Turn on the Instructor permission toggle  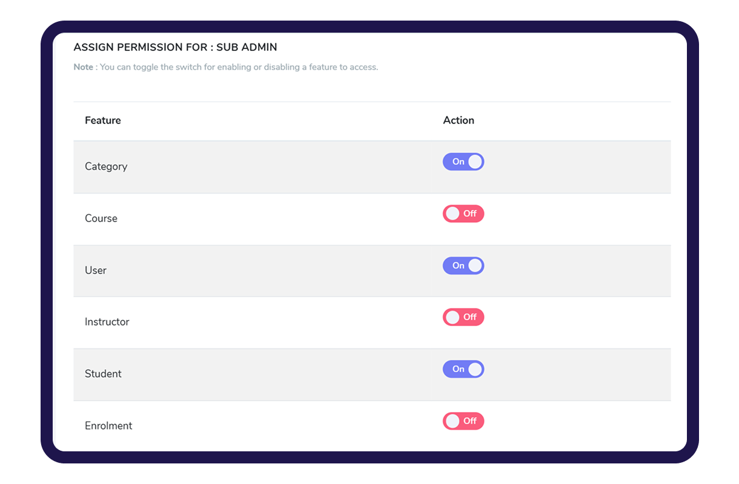[463, 317]
